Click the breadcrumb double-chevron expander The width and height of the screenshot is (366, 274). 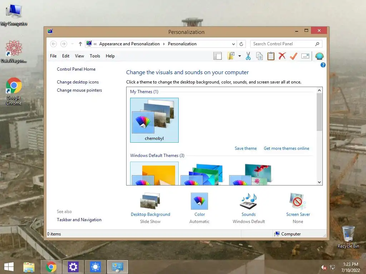[x=95, y=44]
